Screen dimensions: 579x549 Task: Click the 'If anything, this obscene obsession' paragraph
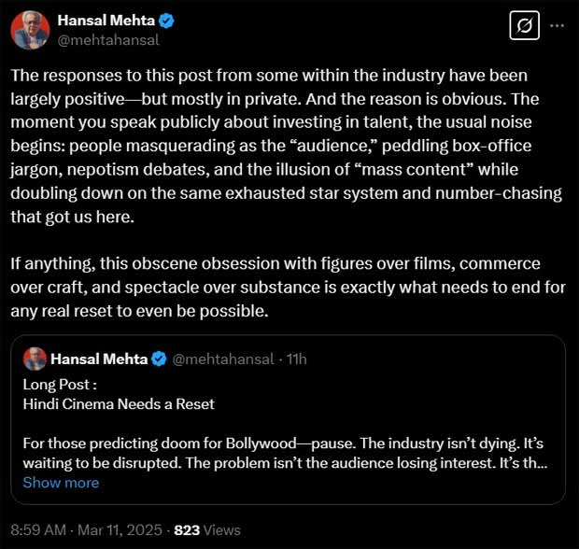280,288
